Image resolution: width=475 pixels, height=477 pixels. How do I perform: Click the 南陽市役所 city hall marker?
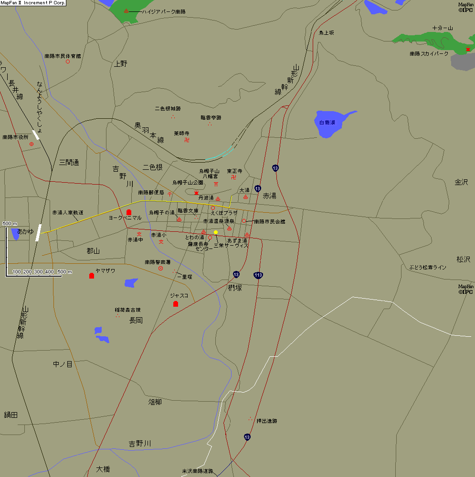(32, 144)
